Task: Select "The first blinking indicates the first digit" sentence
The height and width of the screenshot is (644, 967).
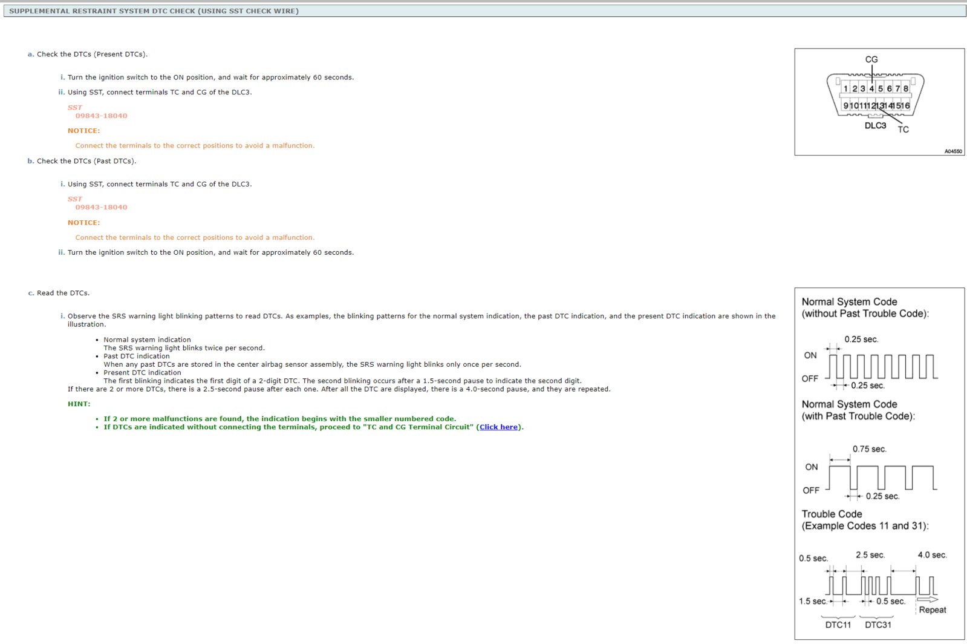Action: [342, 381]
